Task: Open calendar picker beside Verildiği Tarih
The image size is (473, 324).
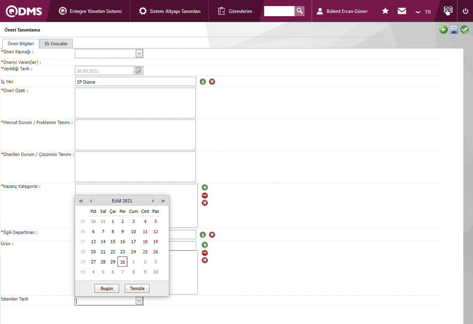Action: click(138, 71)
